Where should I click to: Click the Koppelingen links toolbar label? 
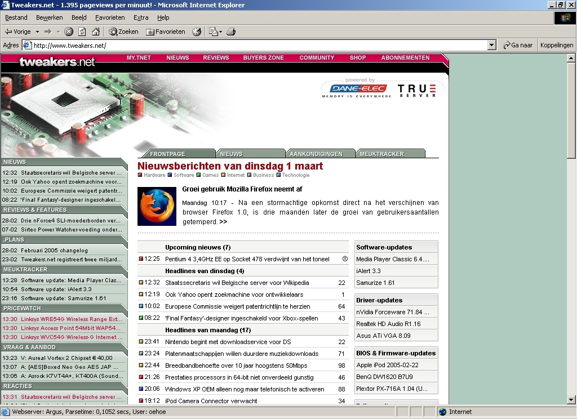point(557,45)
